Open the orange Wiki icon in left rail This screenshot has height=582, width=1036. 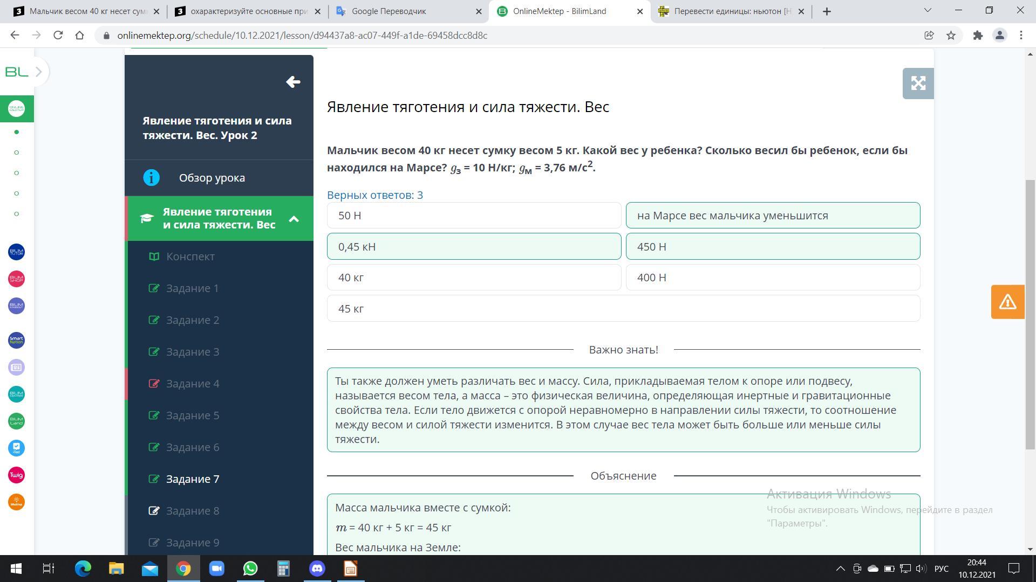17,502
